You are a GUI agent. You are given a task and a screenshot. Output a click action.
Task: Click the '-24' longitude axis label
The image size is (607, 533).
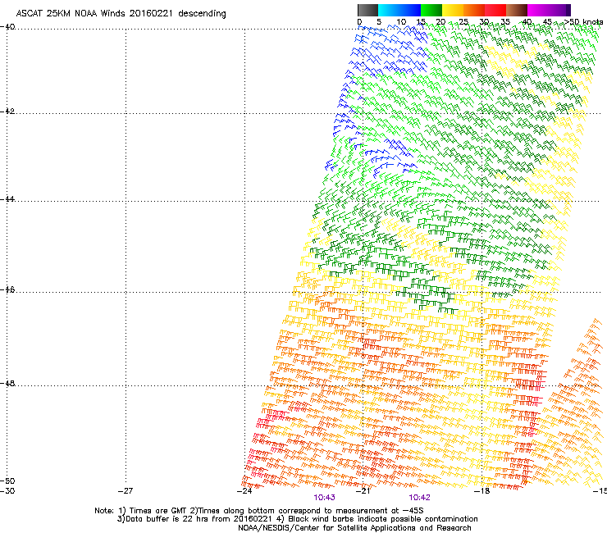pyautogui.click(x=244, y=491)
